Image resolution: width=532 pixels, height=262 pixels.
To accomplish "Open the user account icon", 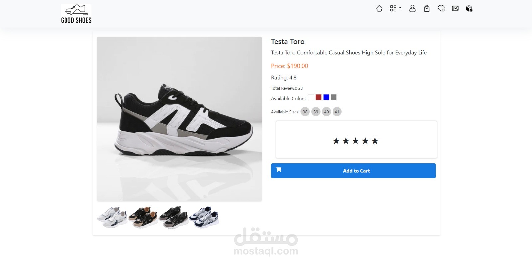I will pos(412,9).
